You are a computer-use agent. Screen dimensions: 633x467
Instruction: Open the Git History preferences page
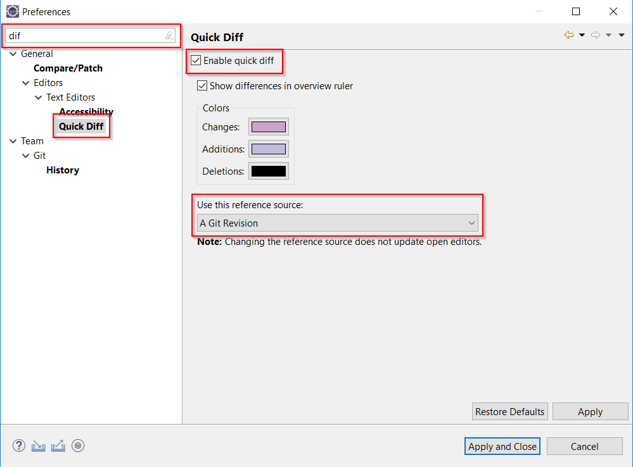click(x=63, y=170)
